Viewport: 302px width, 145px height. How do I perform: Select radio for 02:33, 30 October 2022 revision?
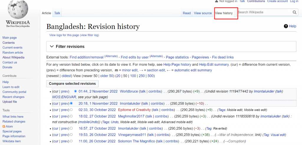[x=71, y=110]
